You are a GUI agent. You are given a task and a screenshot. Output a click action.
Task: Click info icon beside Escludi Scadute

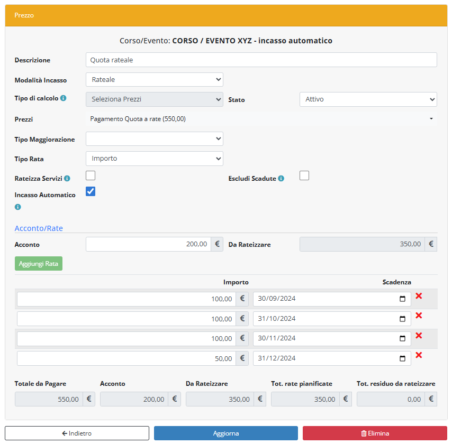tap(281, 179)
